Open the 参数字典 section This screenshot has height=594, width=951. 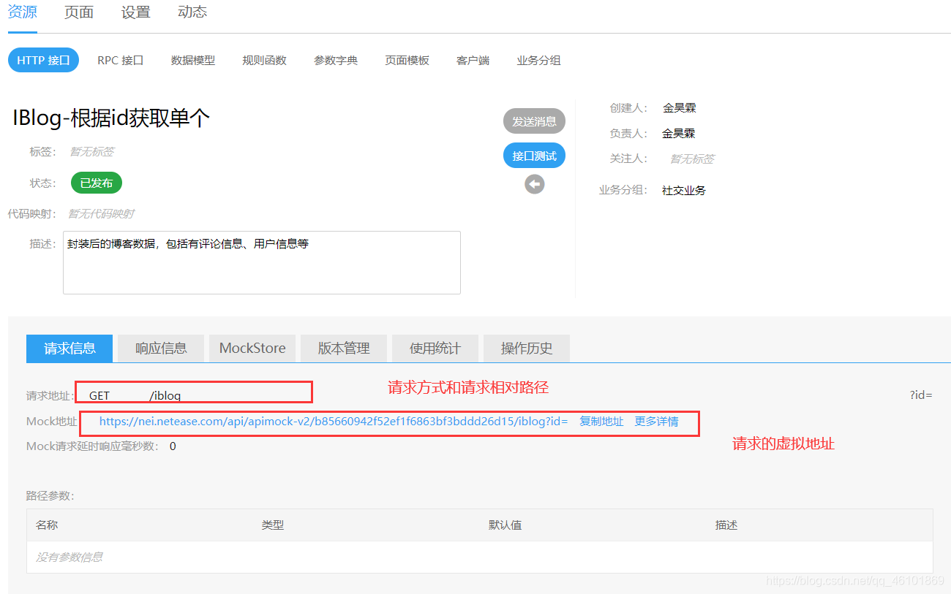[335, 60]
